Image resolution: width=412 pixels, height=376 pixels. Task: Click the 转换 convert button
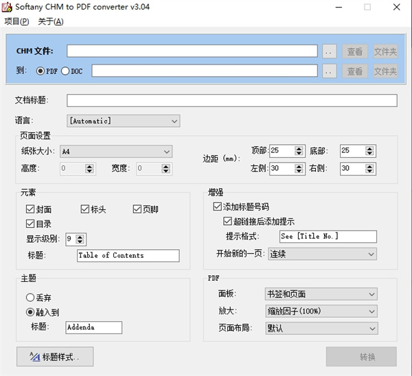(x=361, y=357)
